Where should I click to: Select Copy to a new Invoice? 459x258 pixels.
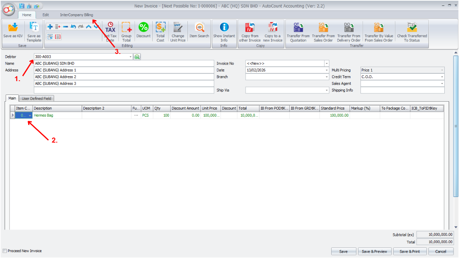click(x=273, y=29)
